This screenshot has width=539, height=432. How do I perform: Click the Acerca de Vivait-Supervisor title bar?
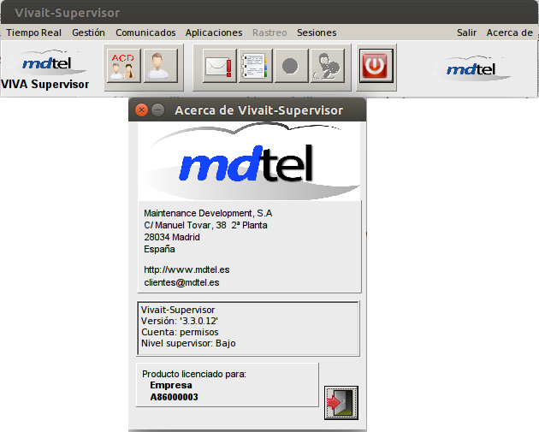(247, 110)
